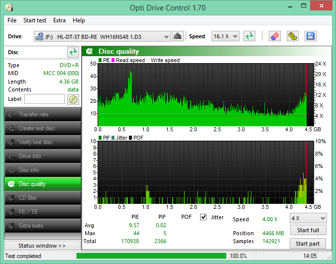Click the green progress bar at 100%
The width and height of the screenshot is (336, 264).
[151, 256]
